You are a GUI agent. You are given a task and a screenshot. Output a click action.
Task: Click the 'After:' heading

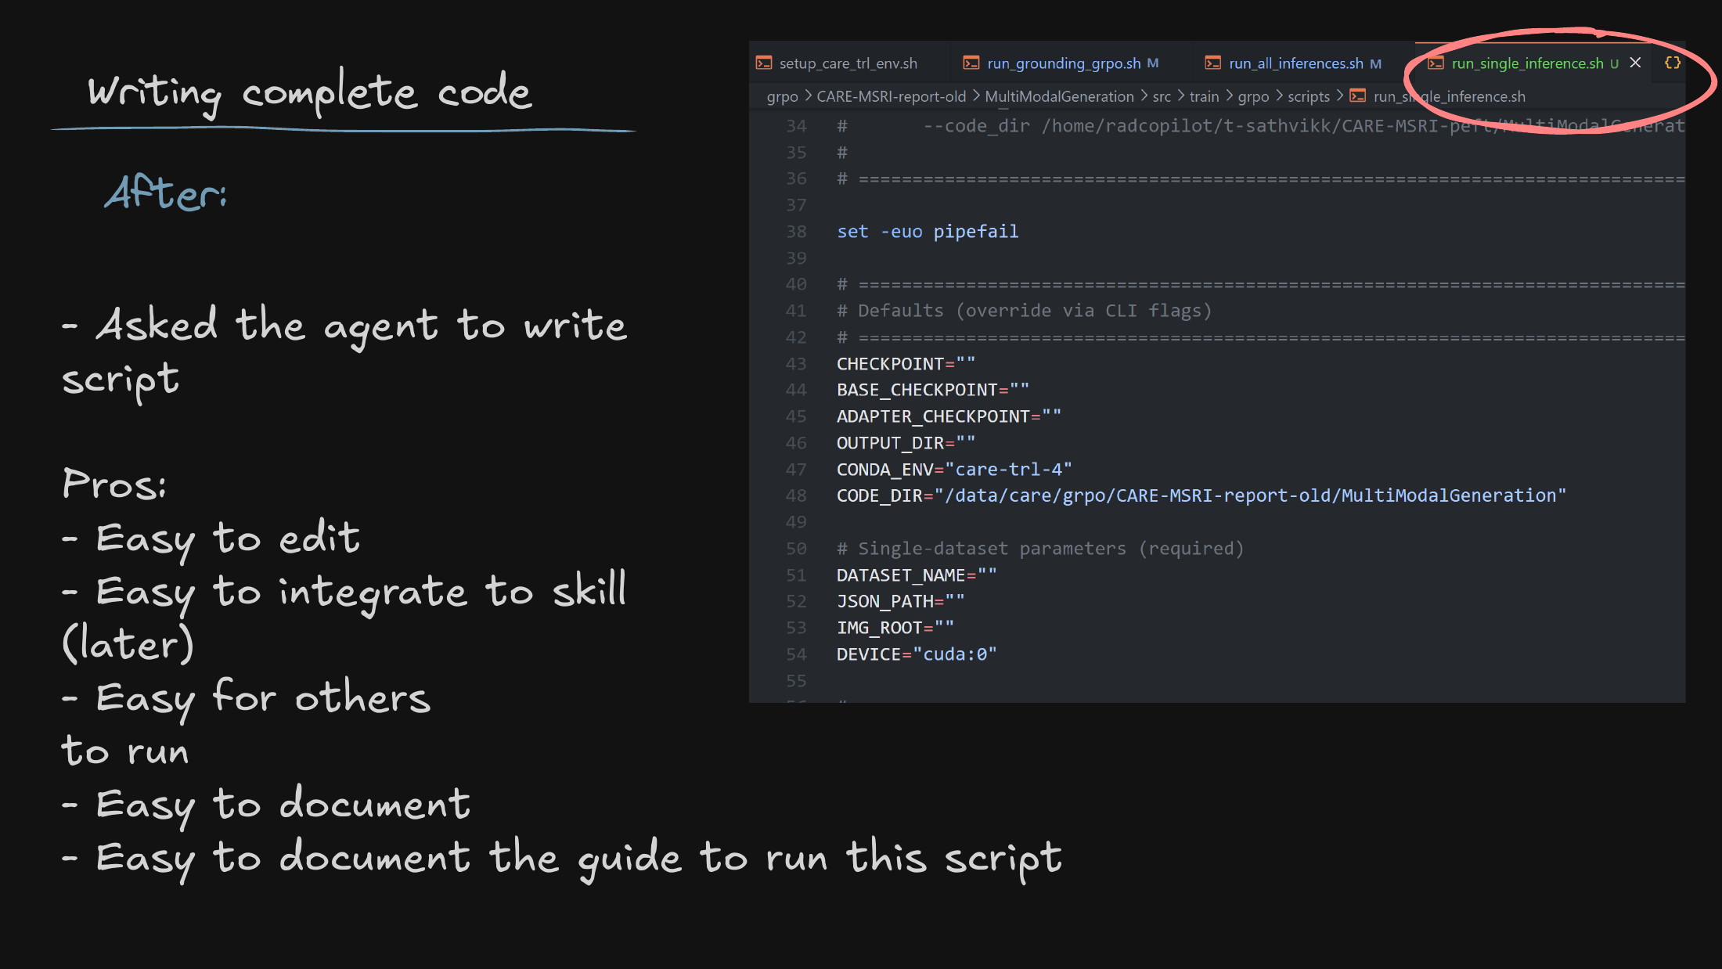click(165, 193)
